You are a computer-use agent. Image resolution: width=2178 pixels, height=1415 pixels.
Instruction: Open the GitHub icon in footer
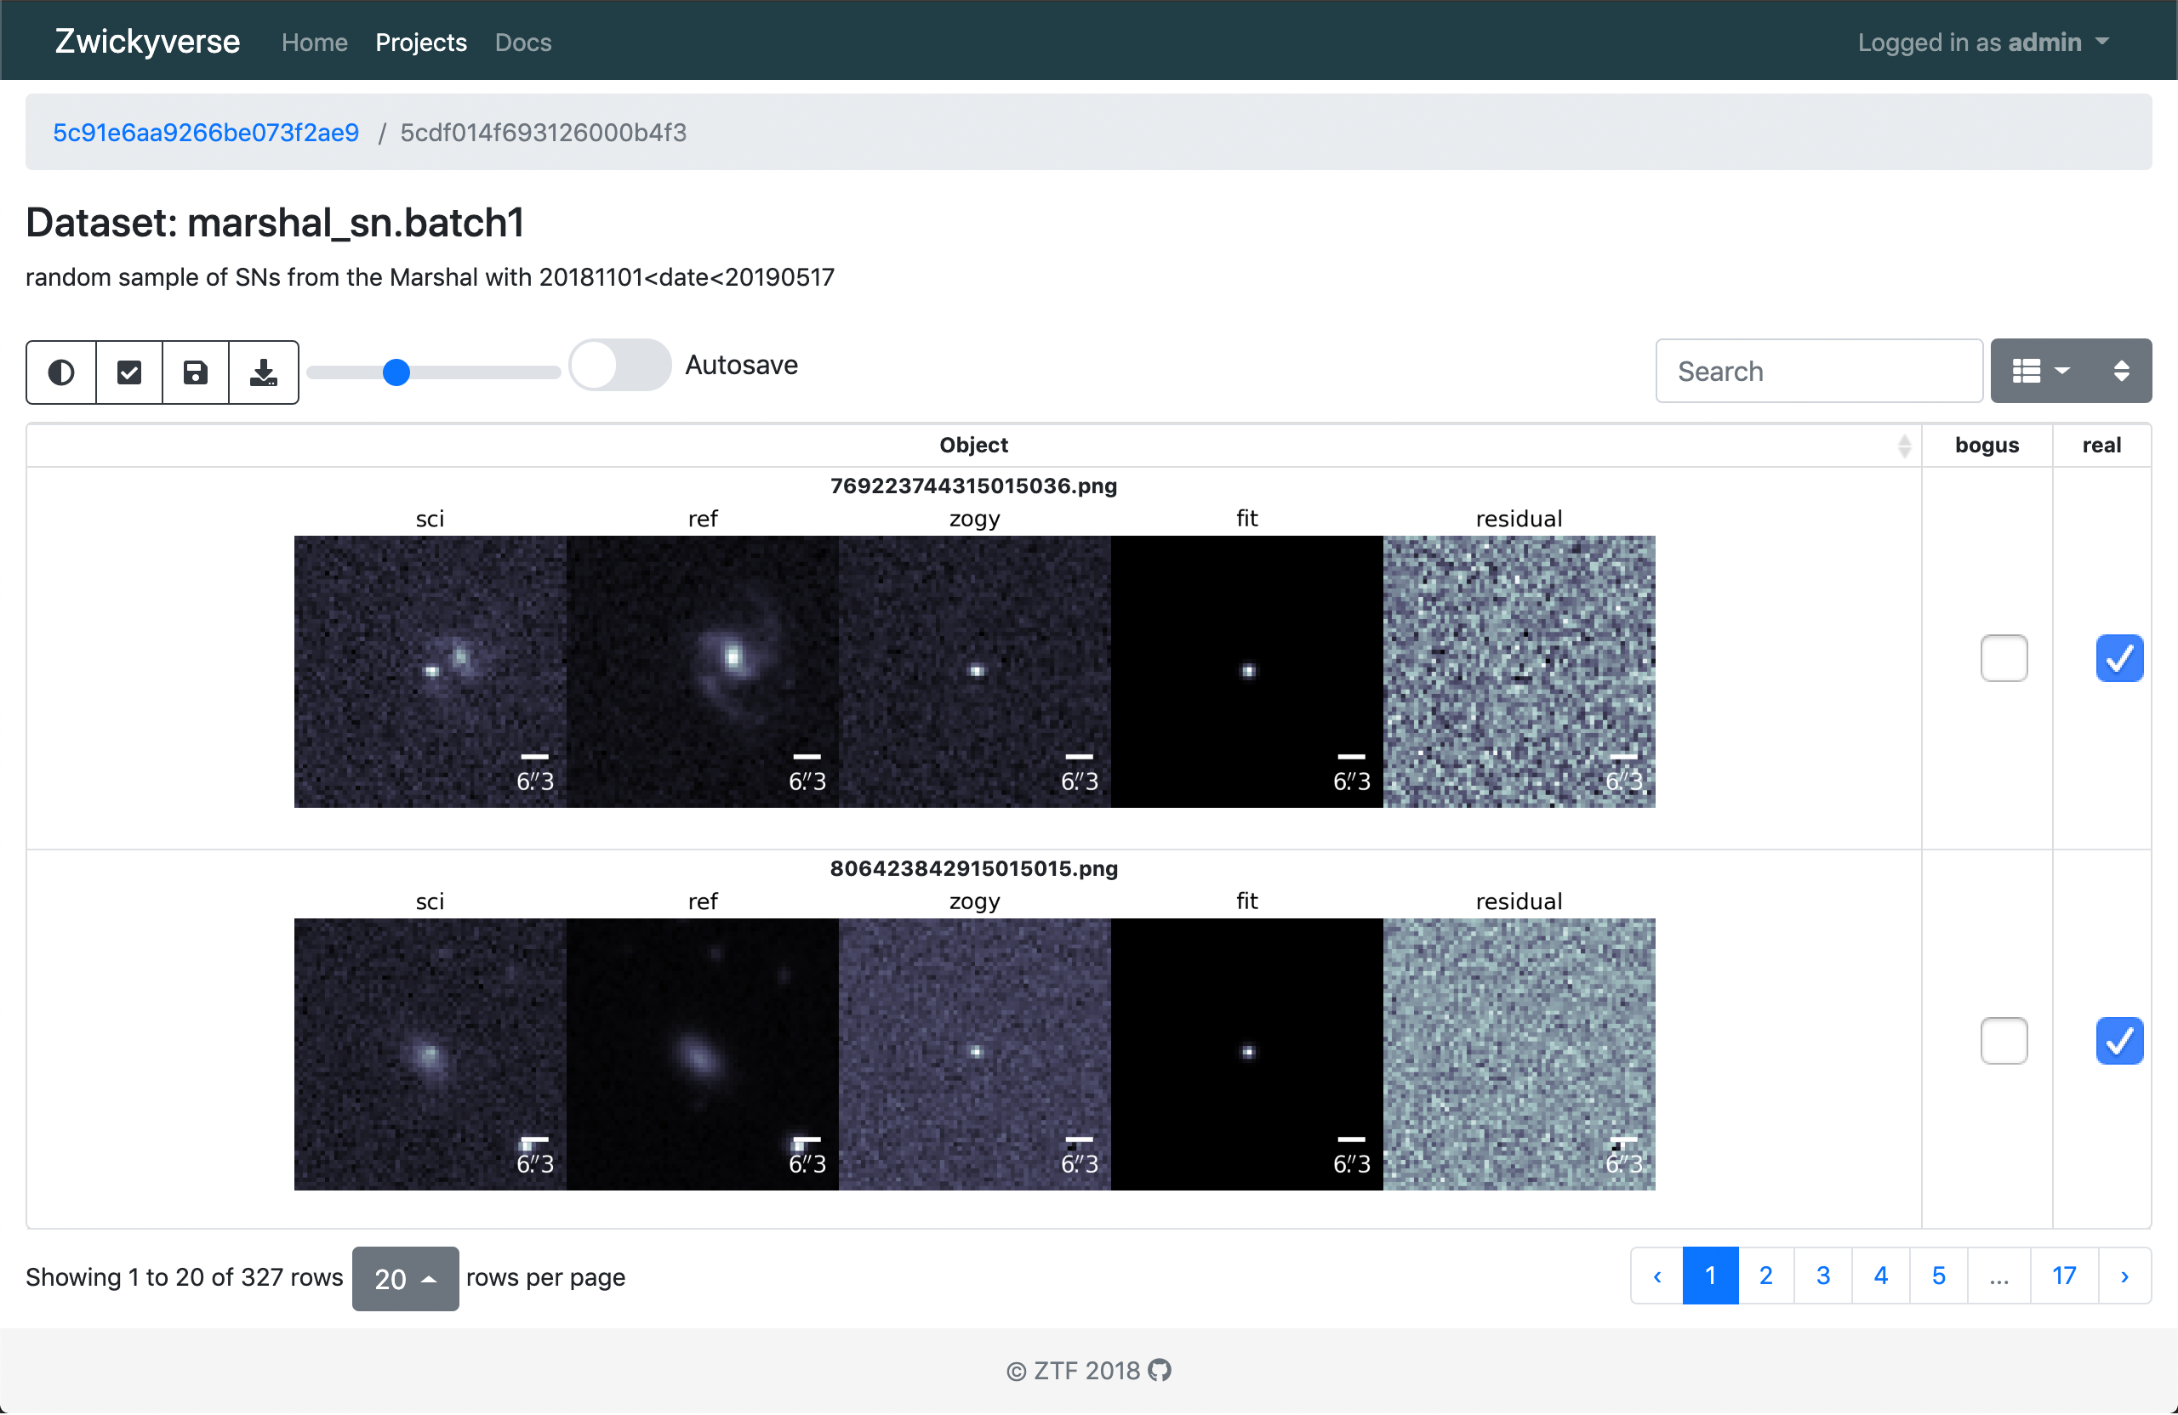1160,1370
